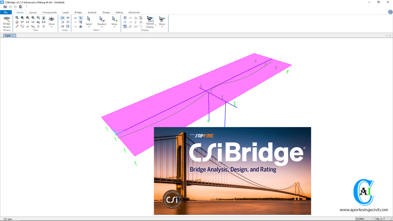Customize quick access toolbar arrow
The image size is (393, 221).
click(26, 7)
